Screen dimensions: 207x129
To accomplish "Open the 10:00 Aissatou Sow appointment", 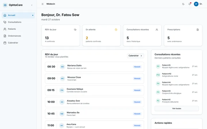I will [x=94, y=102].
